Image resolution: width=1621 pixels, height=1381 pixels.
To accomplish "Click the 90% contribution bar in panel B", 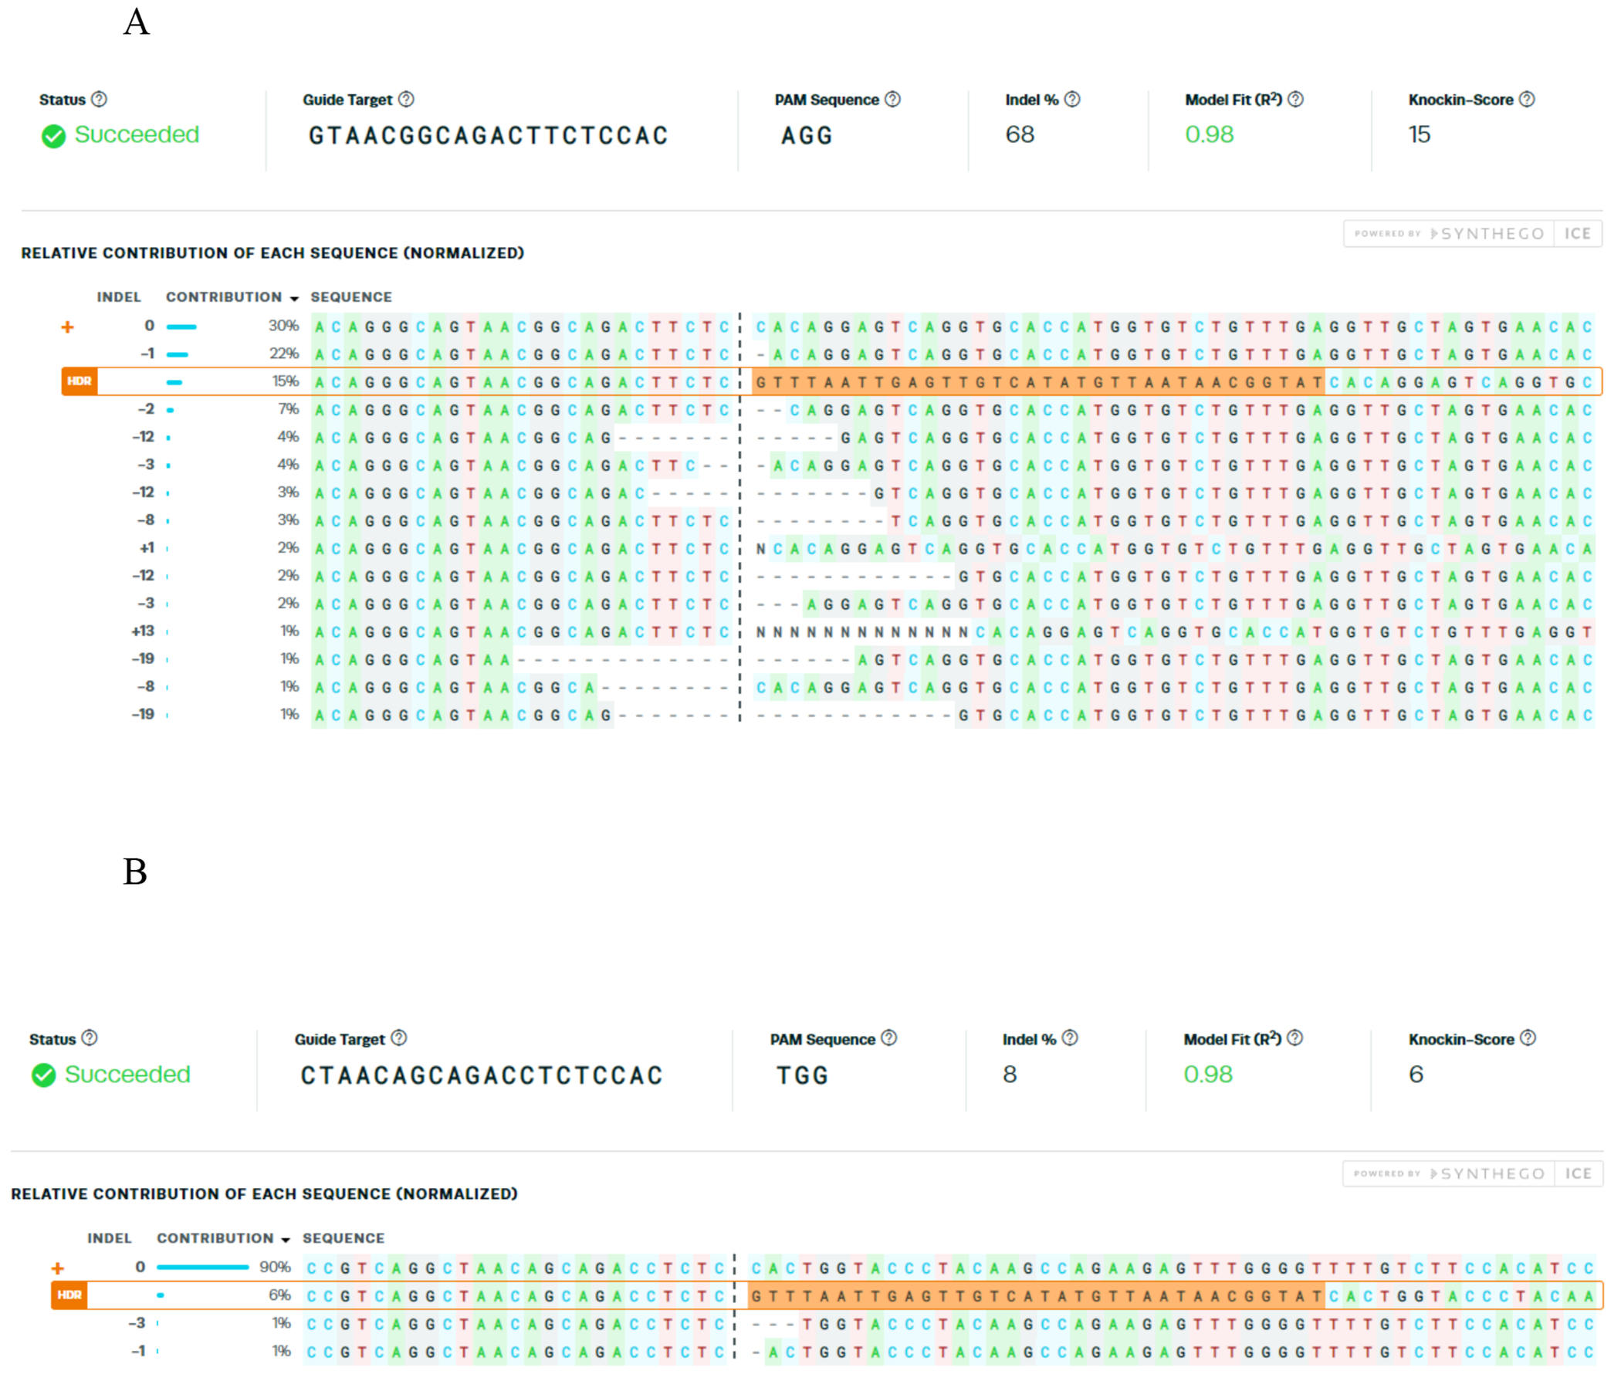I will coord(202,1268).
